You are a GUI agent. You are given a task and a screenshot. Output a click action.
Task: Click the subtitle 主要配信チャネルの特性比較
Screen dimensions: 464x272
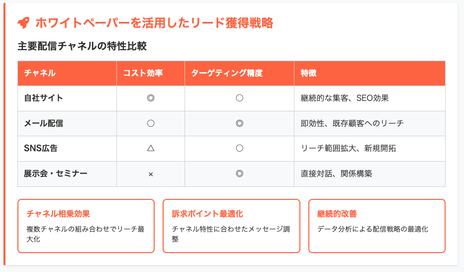[82, 46]
